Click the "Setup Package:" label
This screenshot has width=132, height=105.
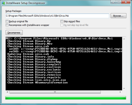coord(13,11)
